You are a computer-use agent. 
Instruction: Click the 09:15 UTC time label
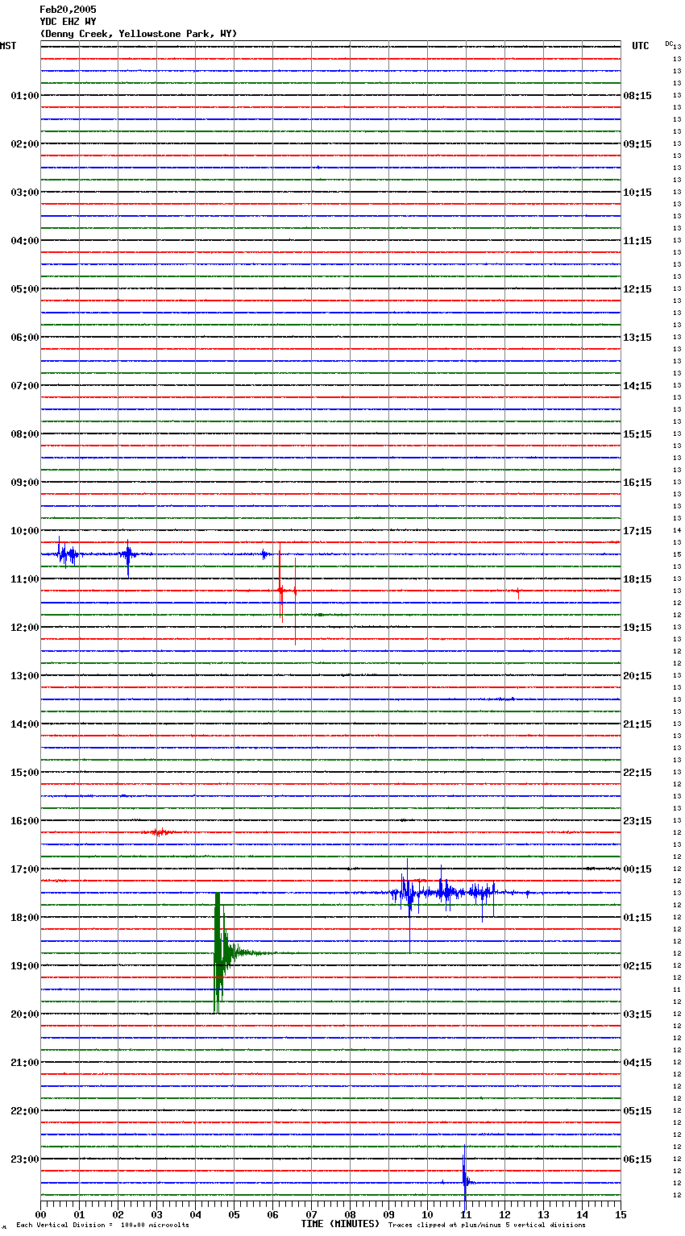(637, 144)
